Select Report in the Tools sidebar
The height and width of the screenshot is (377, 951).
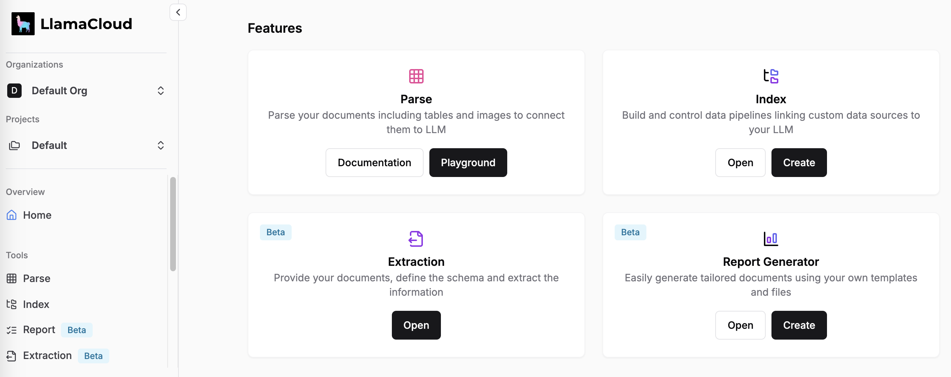(x=39, y=330)
